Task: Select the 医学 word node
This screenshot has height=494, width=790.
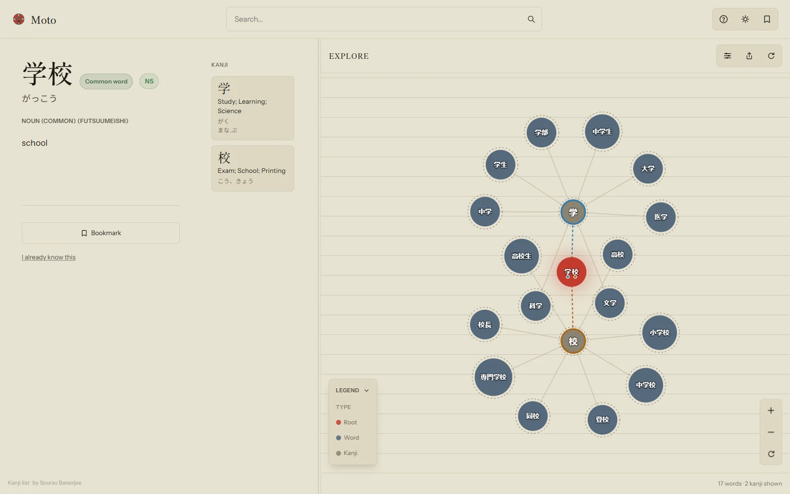Action: point(661,217)
